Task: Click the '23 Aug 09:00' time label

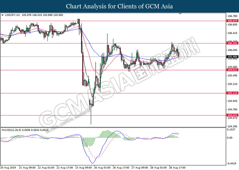Action: point(84,168)
